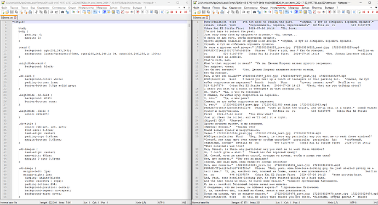Toggle show all characters in right window toolbar
The height and width of the screenshot is (205, 378).
[291, 12]
